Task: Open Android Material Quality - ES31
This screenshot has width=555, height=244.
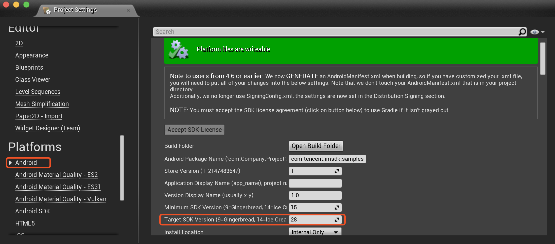Action: [x=58, y=187]
